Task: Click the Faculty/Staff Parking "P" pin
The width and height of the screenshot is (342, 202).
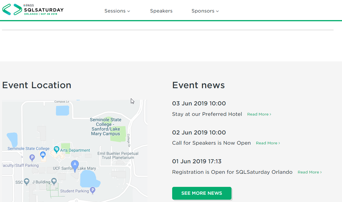Action: [x=32, y=157]
